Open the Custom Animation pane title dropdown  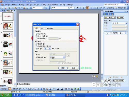click(x=125, y=11)
